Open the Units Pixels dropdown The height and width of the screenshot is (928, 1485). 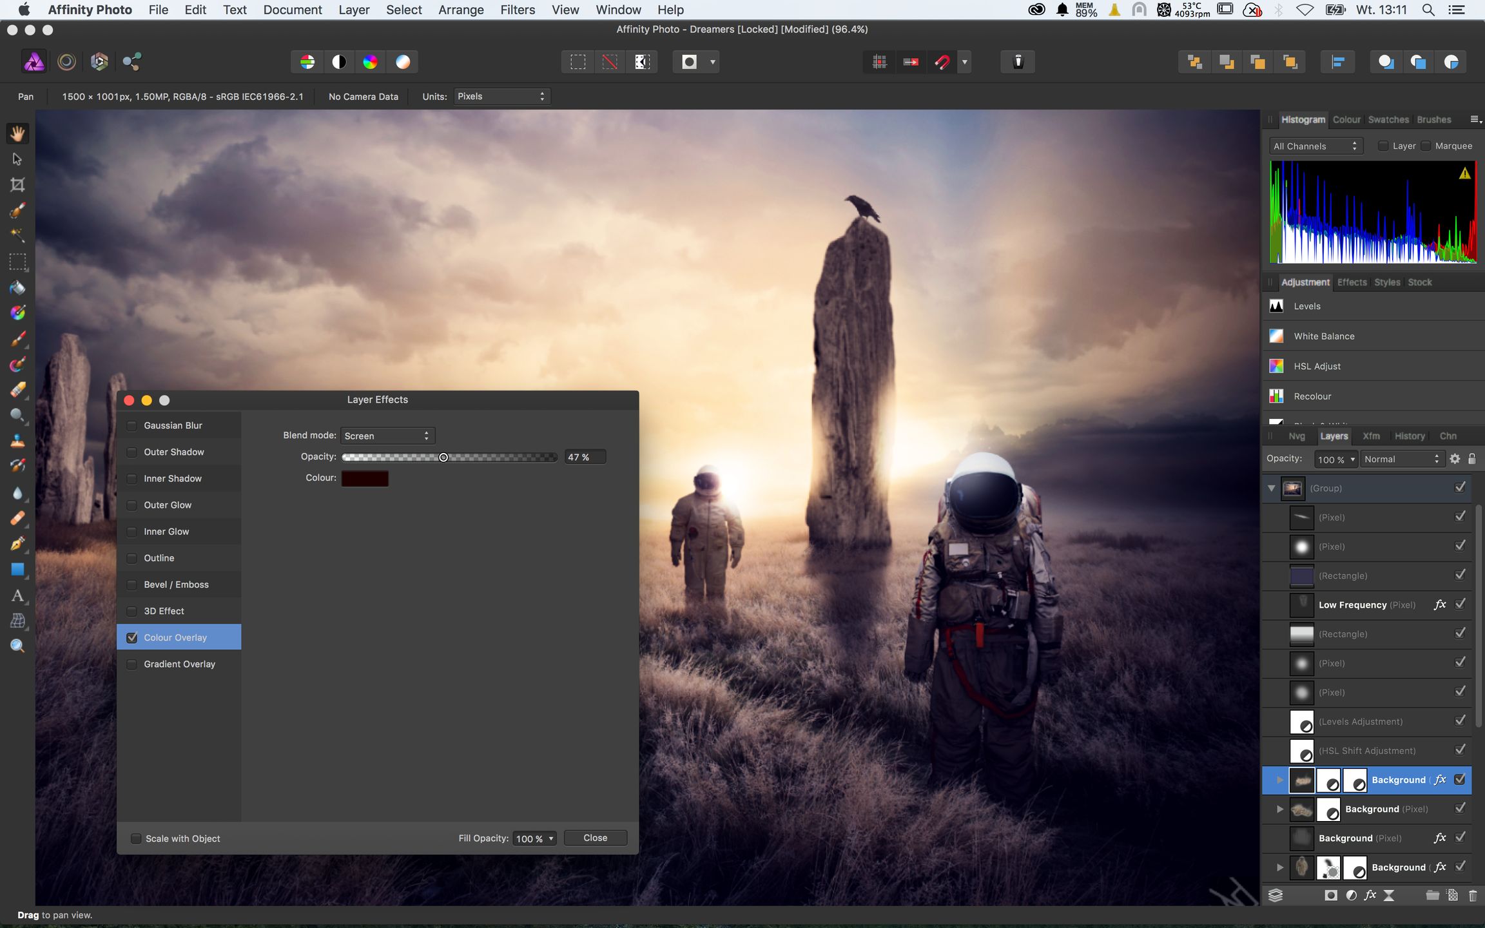502,97
